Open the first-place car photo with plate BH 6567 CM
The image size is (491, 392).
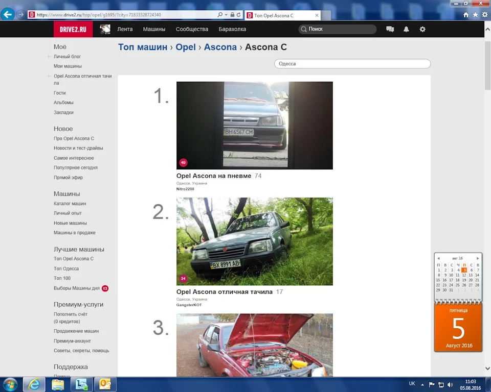coord(255,126)
